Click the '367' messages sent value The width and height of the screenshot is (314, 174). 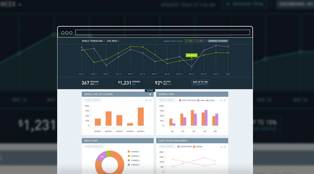(85, 83)
